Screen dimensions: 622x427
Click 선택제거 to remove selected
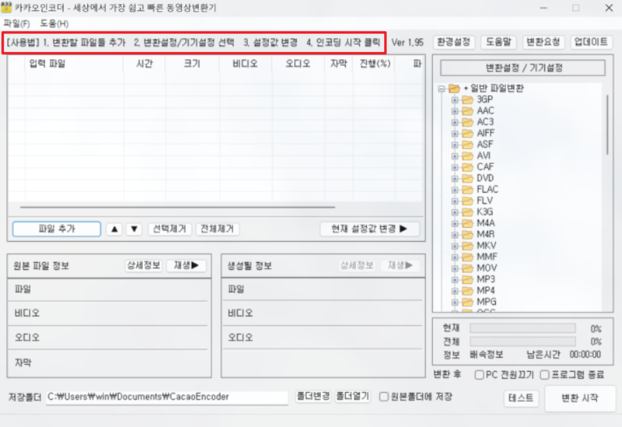[x=169, y=229]
